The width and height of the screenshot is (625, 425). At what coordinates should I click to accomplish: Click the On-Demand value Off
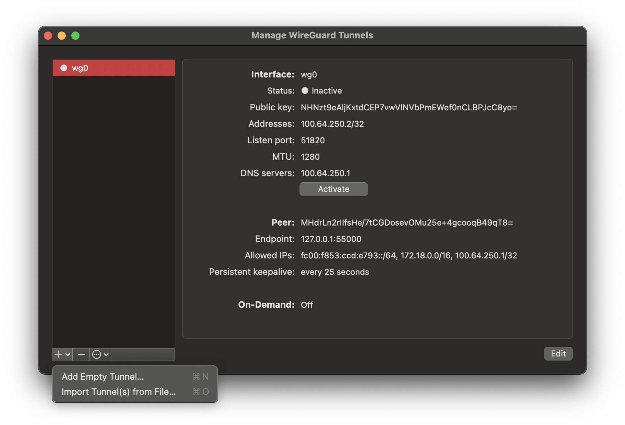point(307,305)
